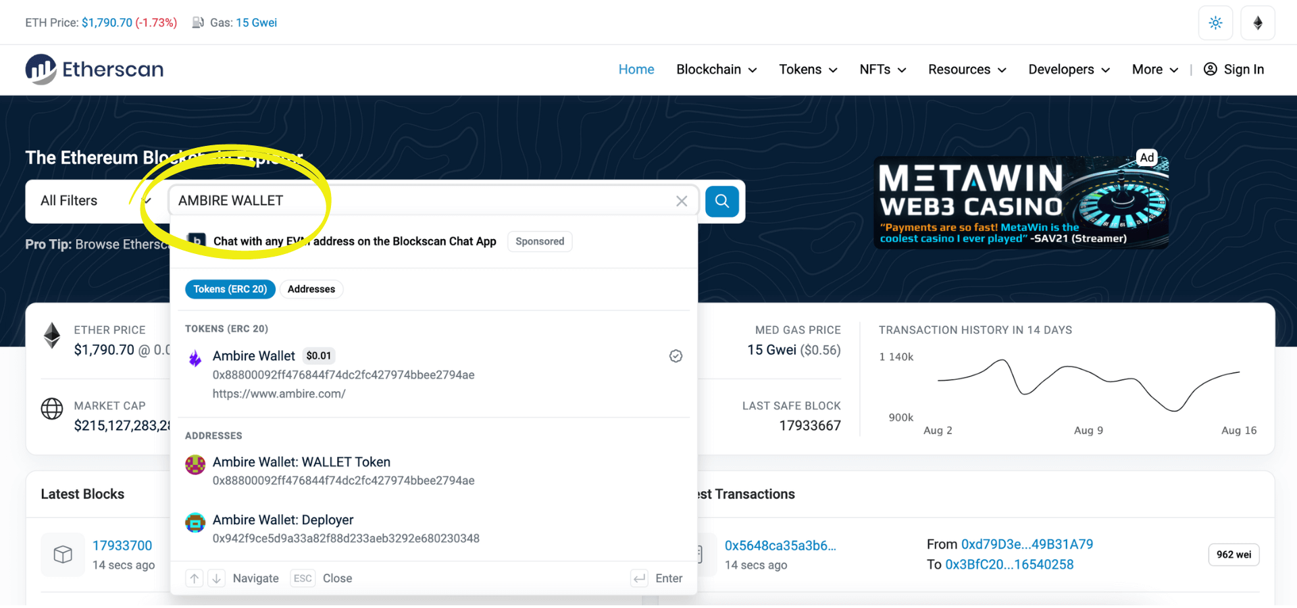Switch search results to Addresses filter
The image size is (1297, 608).
(x=311, y=289)
